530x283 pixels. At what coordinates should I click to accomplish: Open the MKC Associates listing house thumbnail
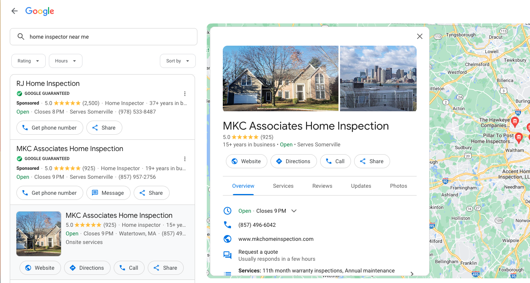pyautogui.click(x=39, y=234)
